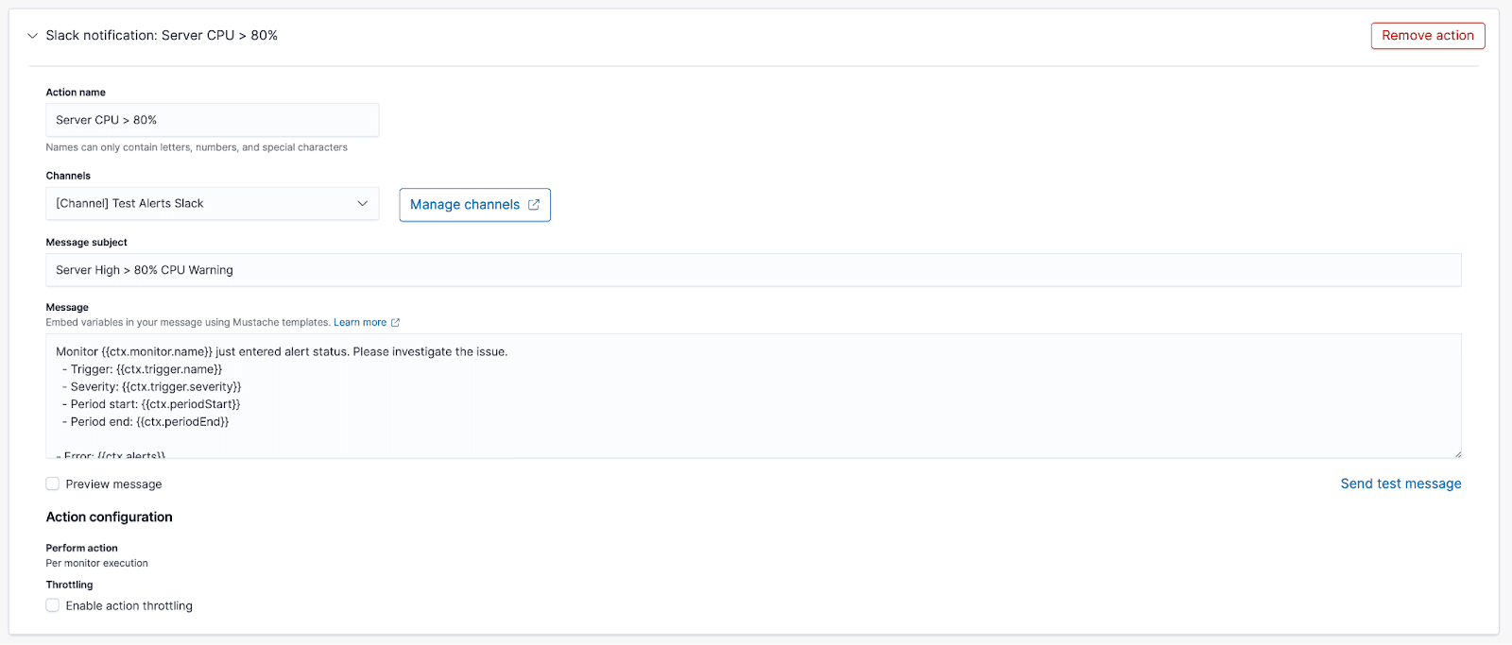Collapse the Slack notification section chevron
This screenshot has width=1512, height=645.
click(32, 36)
